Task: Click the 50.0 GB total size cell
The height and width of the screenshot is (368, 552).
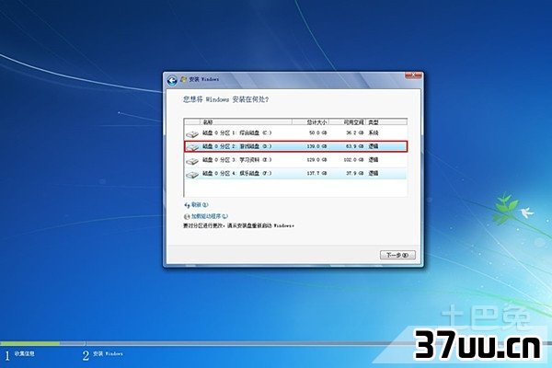Action: [x=318, y=133]
